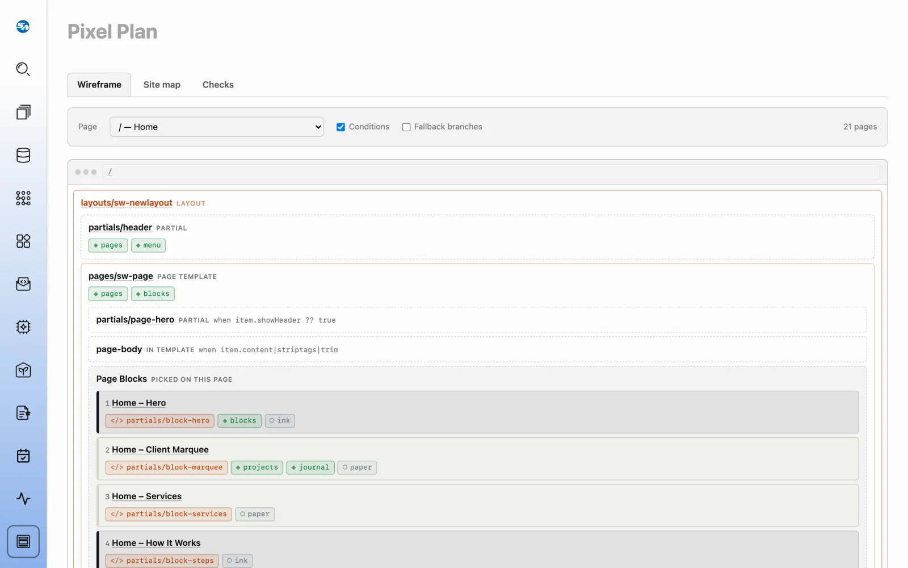908x568 pixels.
Task: Click the Page Blocks heading
Action: (121, 379)
